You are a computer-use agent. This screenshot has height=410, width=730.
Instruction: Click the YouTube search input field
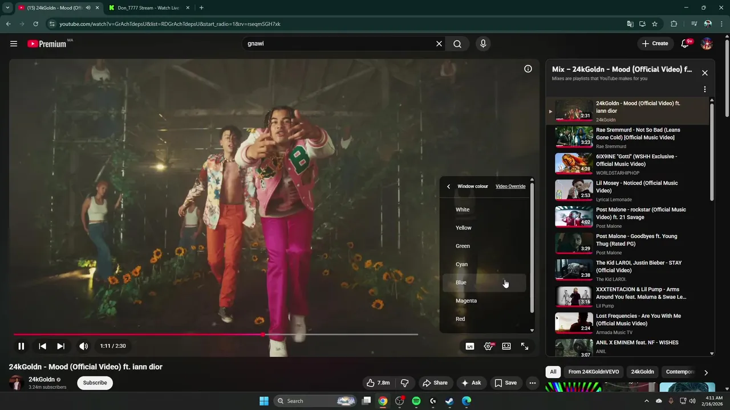click(339, 44)
